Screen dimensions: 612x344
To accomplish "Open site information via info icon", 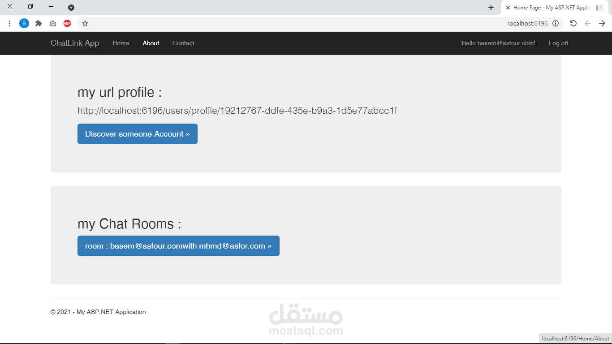I will (556, 23).
